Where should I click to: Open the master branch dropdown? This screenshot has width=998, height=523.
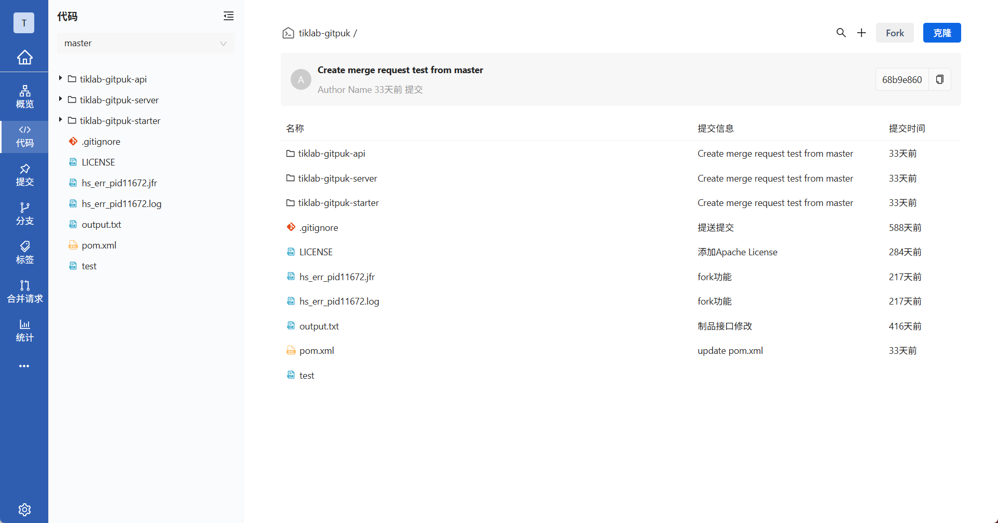click(145, 43)
